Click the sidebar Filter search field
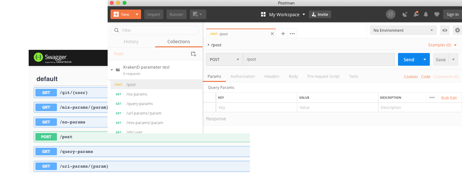 pyautogui.click(x=155, y=30)
